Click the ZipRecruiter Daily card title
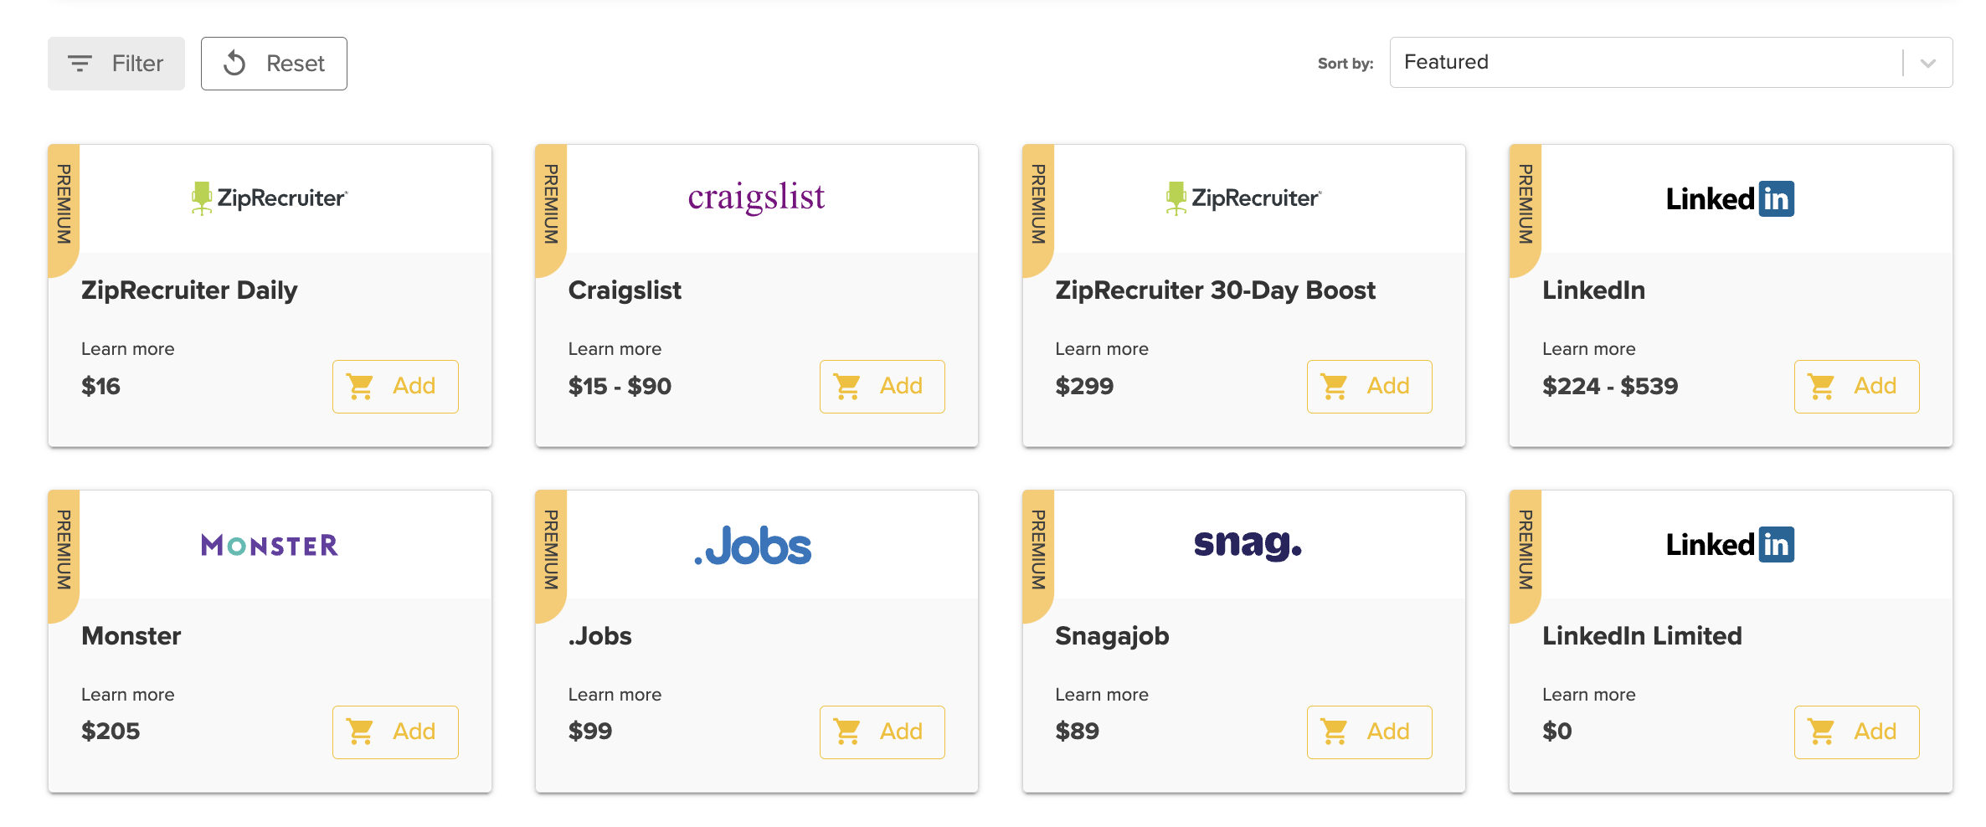Viewport: 1986px width, 827px height. pos(189,290)
